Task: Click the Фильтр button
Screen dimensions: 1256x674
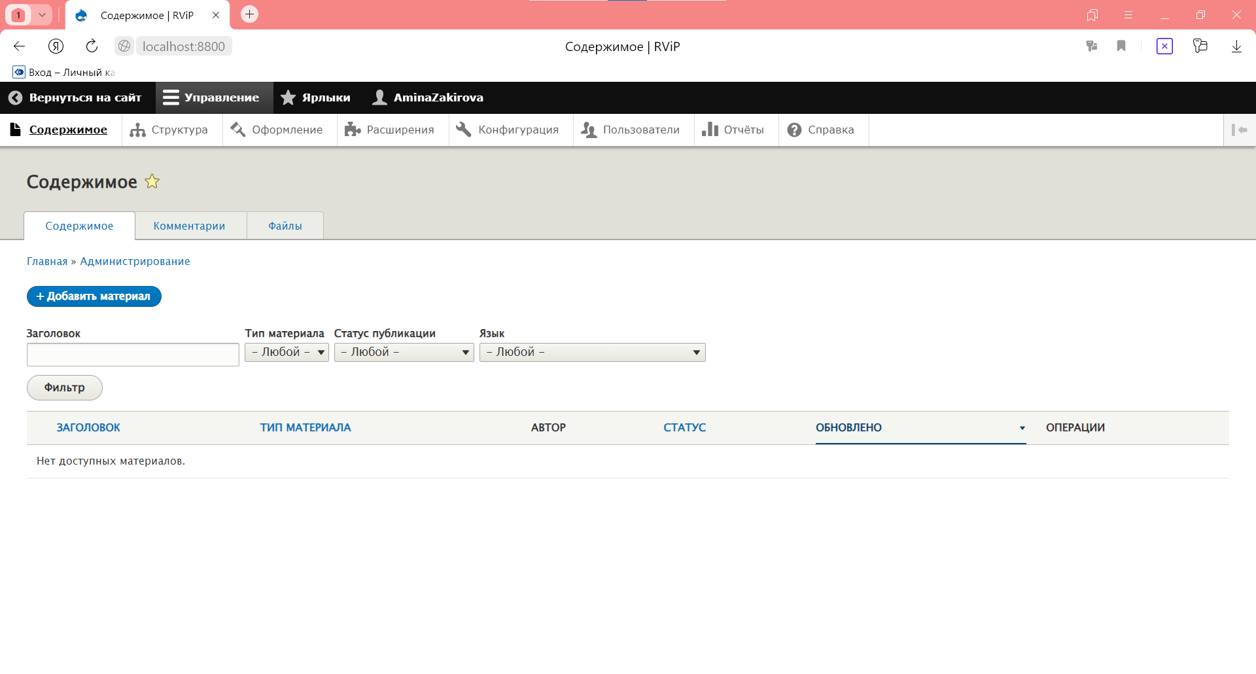Action: coord(64,387)
